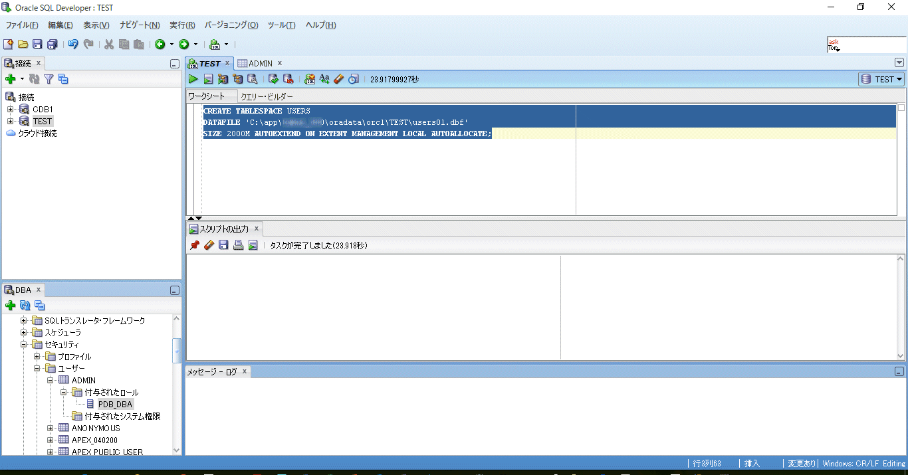Run statement with green play icon
This screenshot has height=475, width=908.
click(193, 79)
